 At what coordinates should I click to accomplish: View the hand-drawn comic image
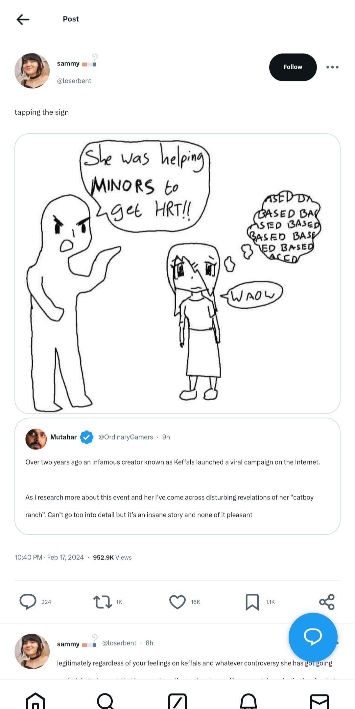(x=177, y=273)
